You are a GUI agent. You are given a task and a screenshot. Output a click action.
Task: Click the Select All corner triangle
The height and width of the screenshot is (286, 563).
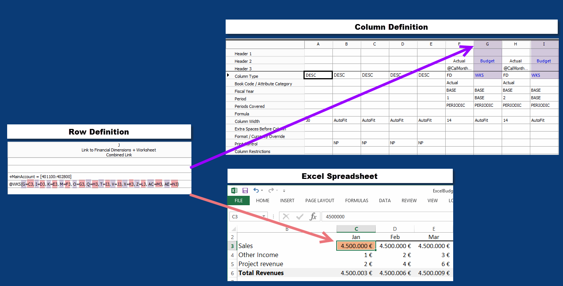(x=233, y=229)
